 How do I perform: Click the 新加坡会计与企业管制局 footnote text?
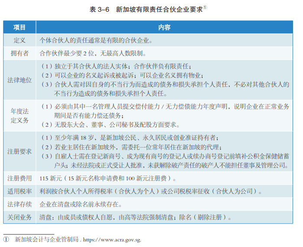(47, 239)
